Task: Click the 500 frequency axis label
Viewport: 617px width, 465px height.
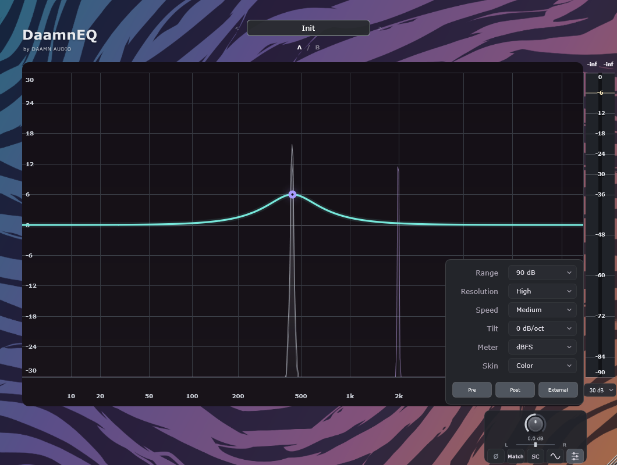Action: click(x=300, y=396)
